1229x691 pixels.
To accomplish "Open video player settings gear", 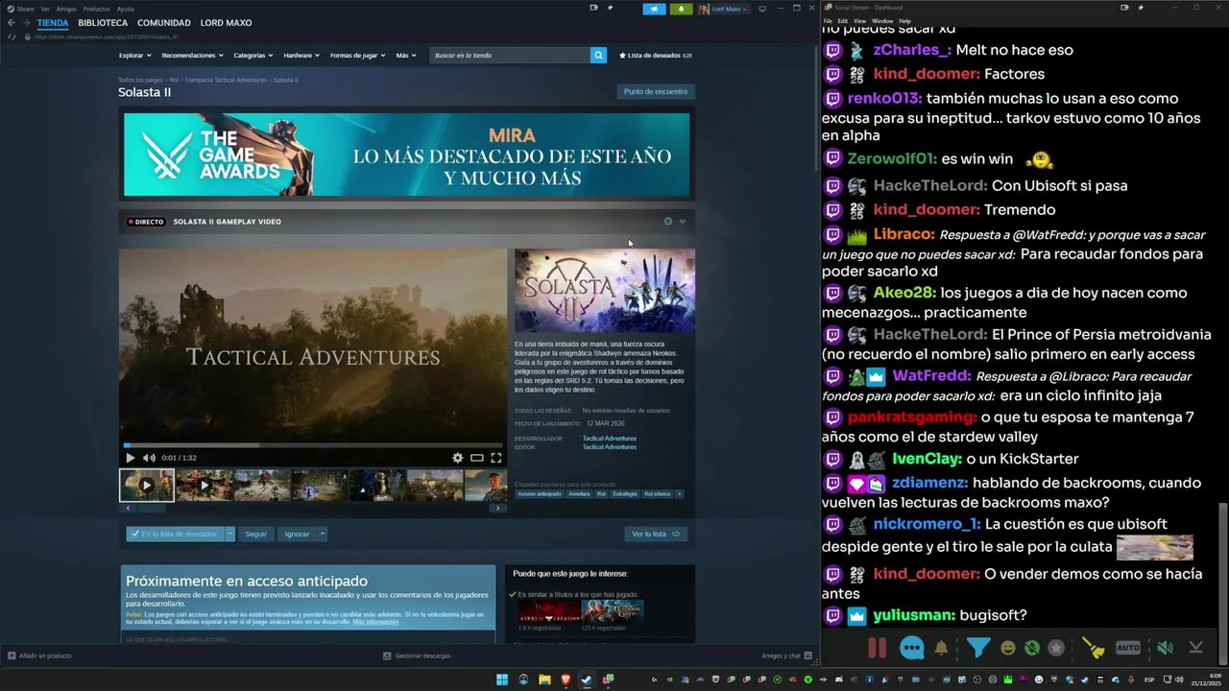I will [x=458, y=458].
